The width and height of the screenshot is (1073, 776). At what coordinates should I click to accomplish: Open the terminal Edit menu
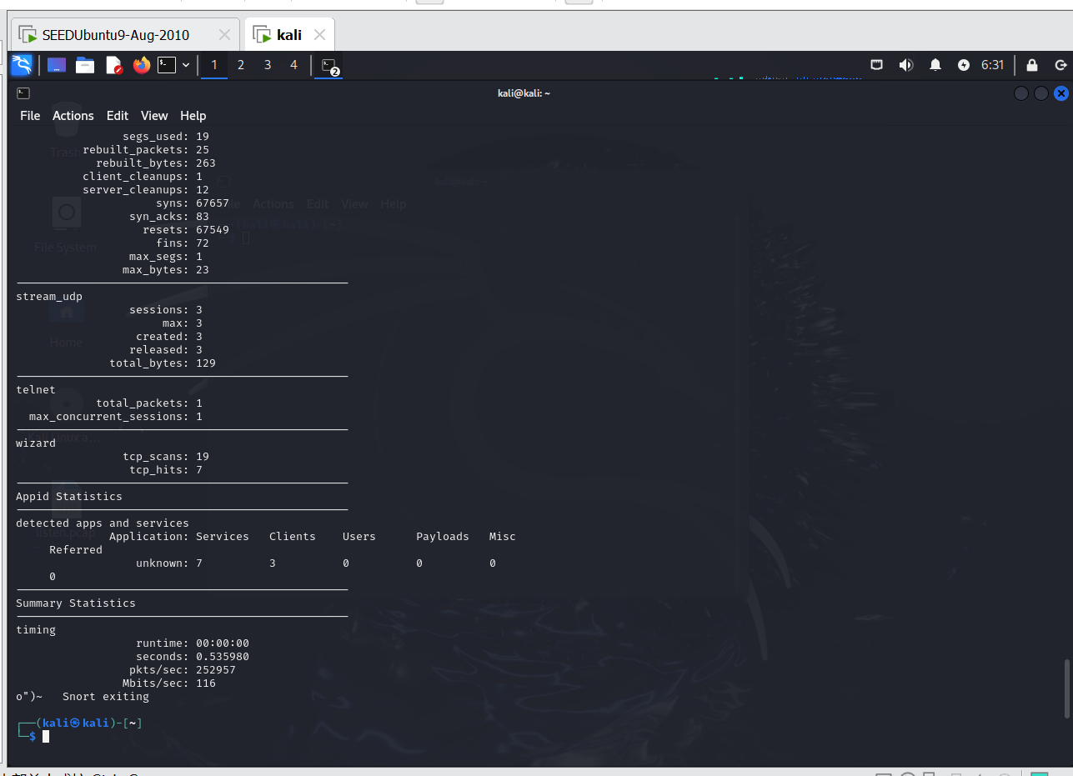[118, 116]
